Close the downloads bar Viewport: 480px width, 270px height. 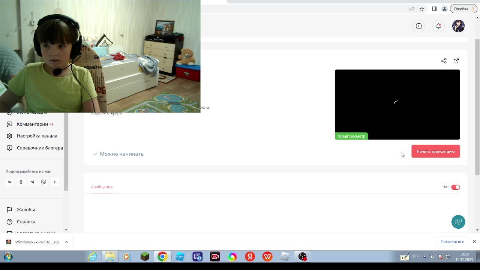tap(474, 241)
